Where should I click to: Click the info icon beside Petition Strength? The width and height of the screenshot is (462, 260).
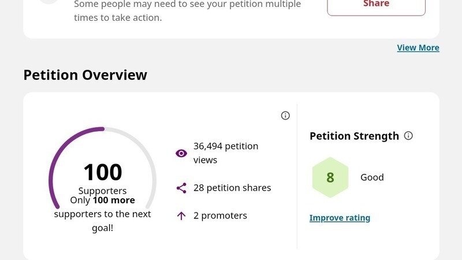pyautogui.click(x=408, y=136)
